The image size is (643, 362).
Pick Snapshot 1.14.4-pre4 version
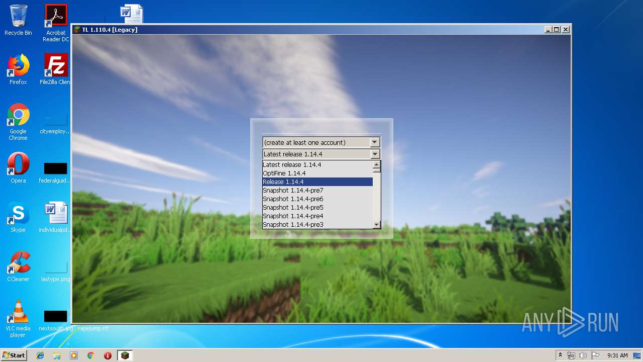(x=317, y=216)
